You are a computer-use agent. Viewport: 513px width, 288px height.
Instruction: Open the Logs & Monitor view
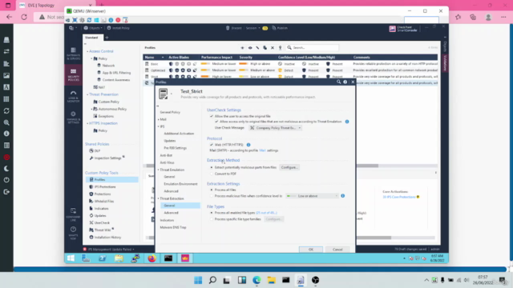(x=73, y=97)
